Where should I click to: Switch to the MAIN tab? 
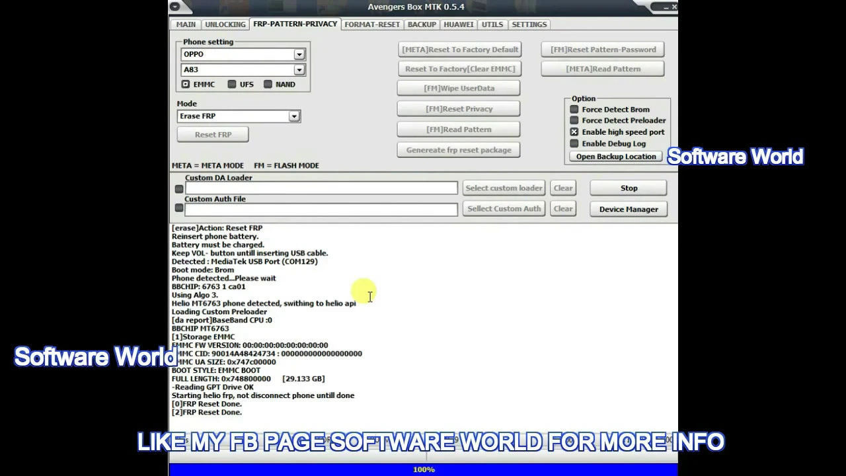[x=186, y=24]
